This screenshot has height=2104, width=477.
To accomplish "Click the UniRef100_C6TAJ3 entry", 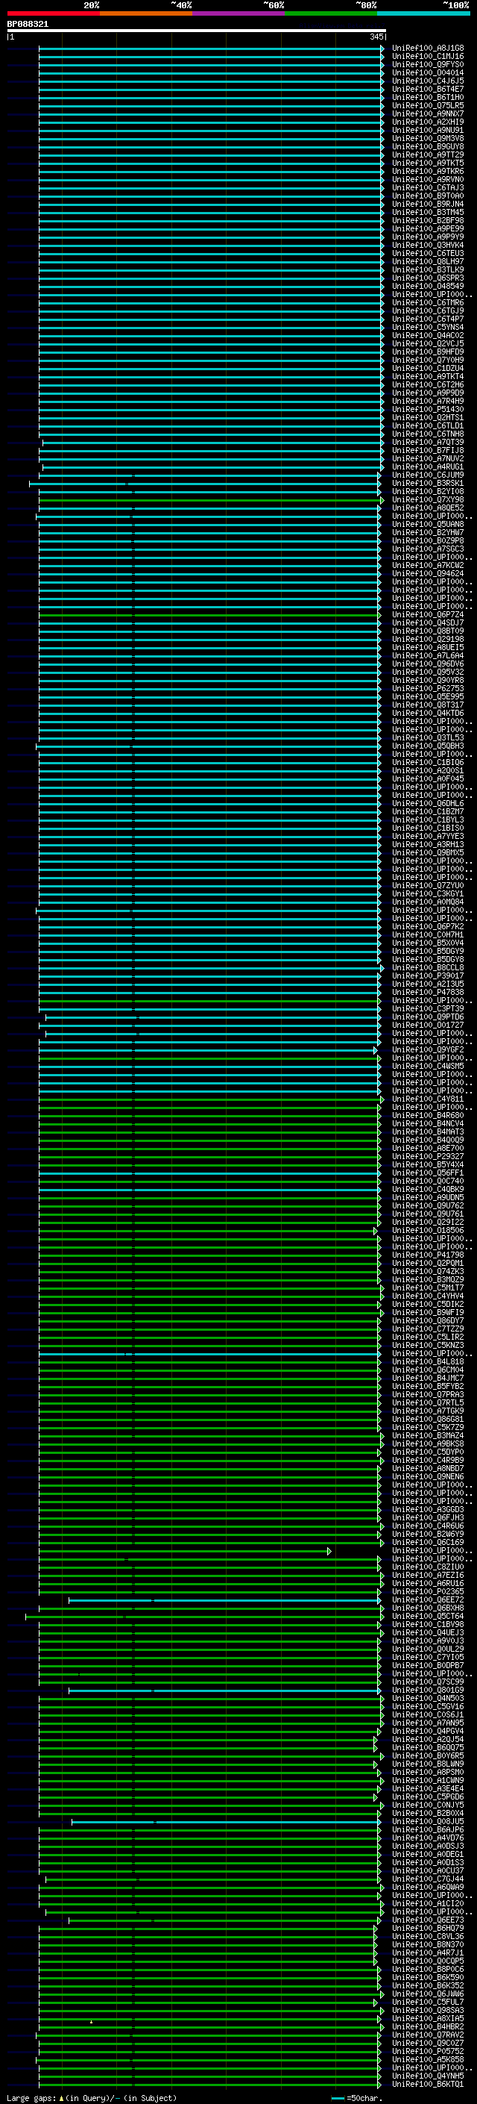I will pos(428,188).
